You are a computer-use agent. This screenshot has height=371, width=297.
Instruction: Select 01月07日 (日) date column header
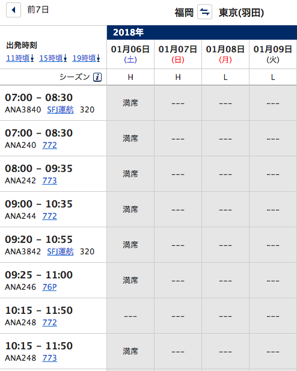pyautogui.click(x=178, y=54)
